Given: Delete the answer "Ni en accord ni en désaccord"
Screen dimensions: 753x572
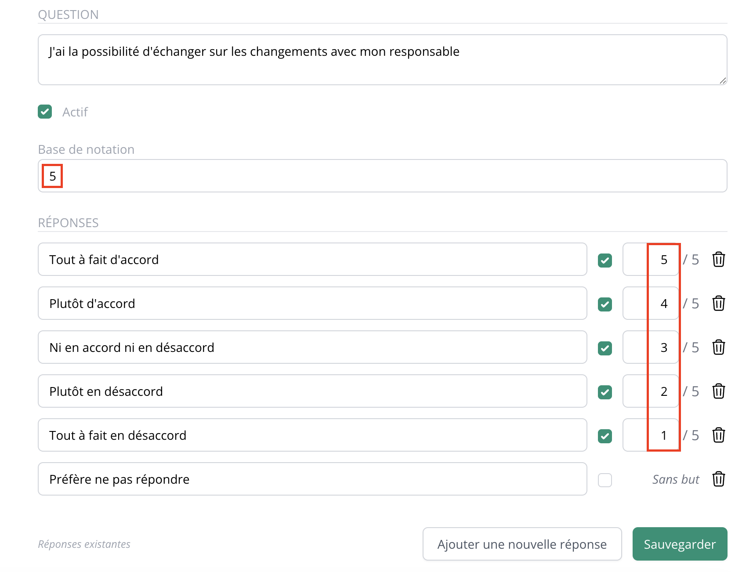Looking at the screenshot, I should (x=719, y=347).
